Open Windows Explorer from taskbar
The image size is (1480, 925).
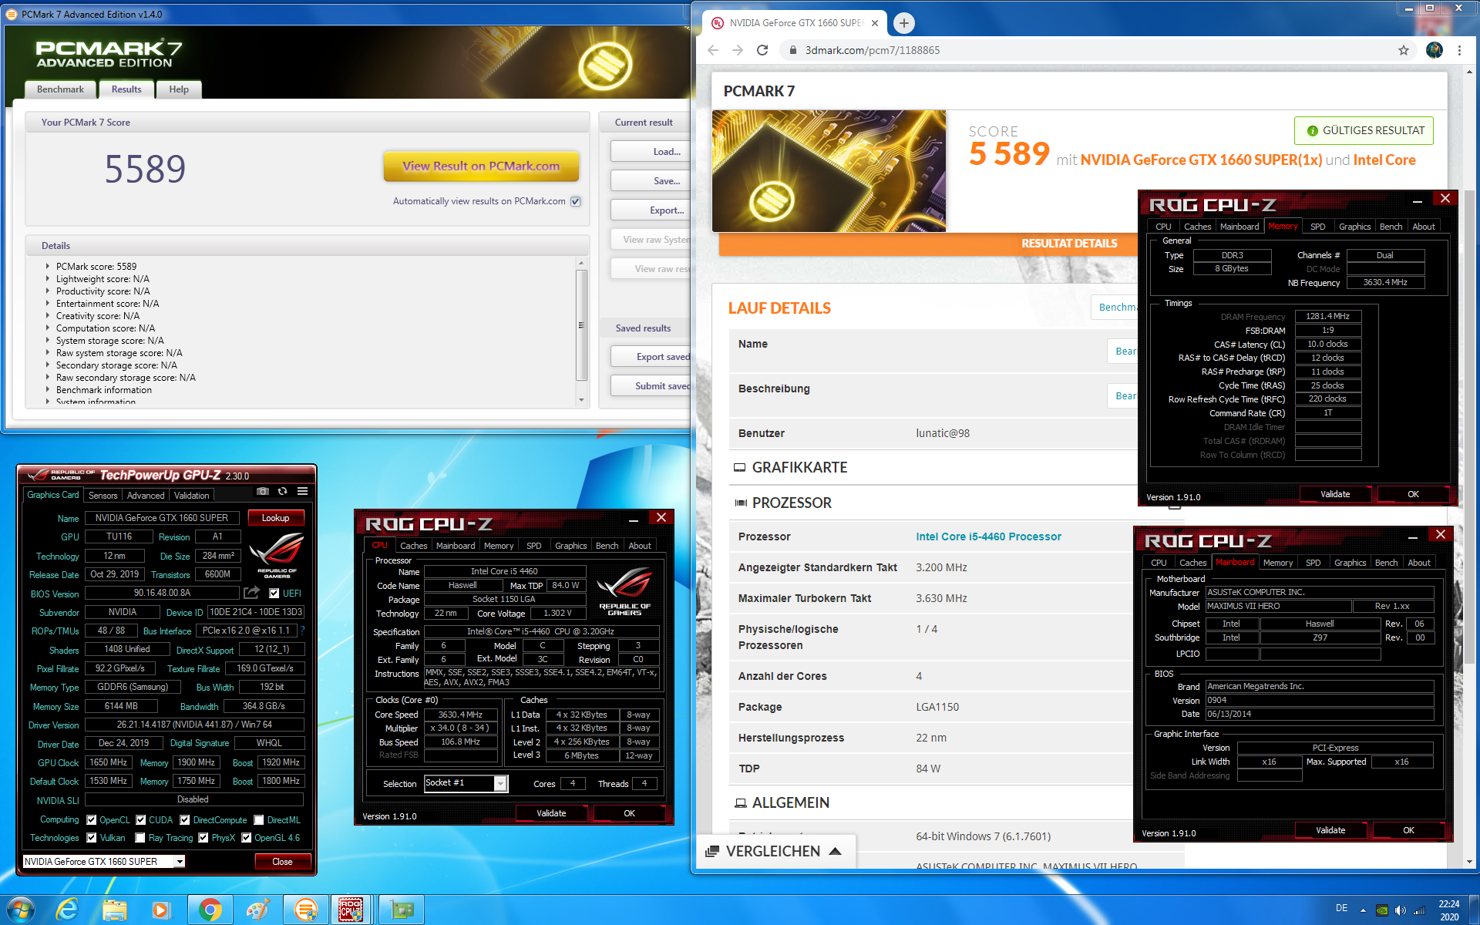(x=115, y=910)
